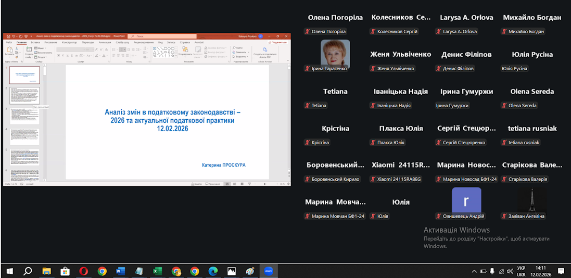This screenshot has height=278, width=571.
Task: Toggle the Заметки notes pane in status bar
Action: point(197,184)
